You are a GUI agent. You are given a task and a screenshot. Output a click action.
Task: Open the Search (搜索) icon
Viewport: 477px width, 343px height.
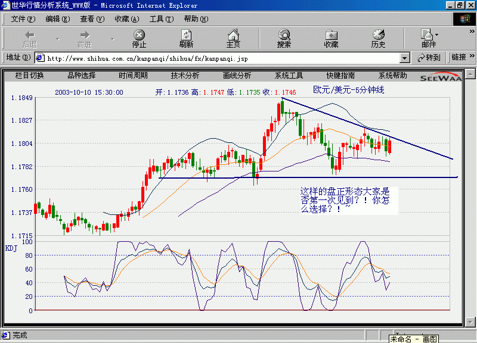point(284,39)
